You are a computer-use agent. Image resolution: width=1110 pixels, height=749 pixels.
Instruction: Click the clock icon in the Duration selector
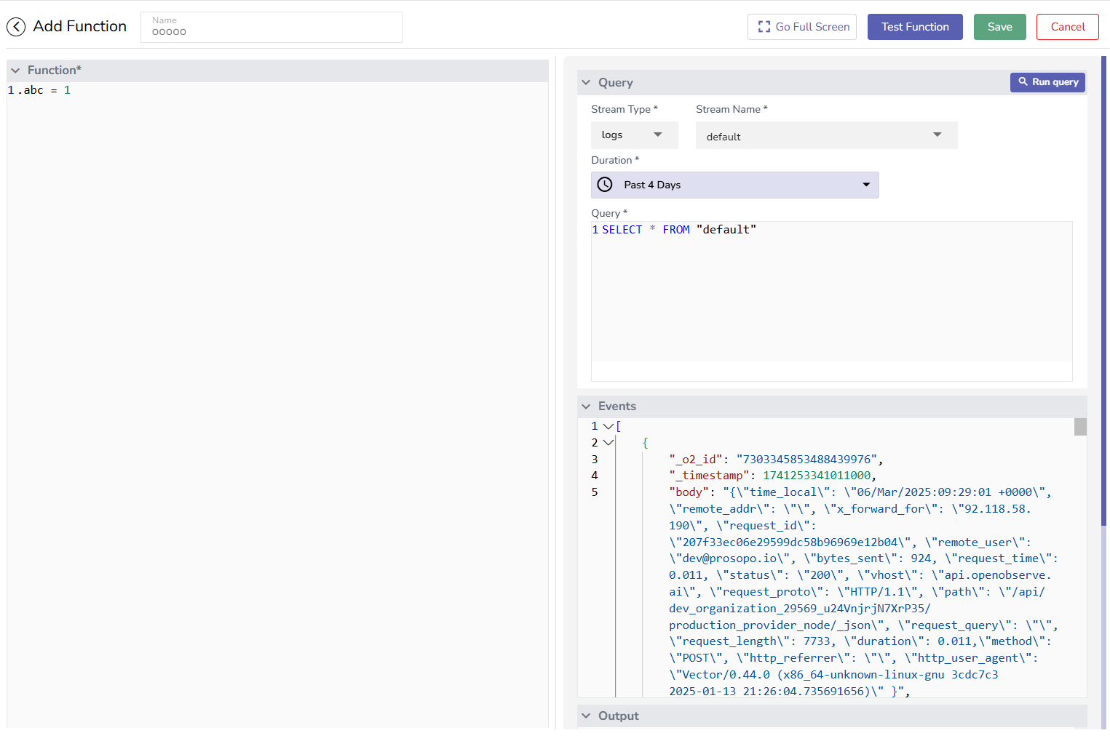604,184
